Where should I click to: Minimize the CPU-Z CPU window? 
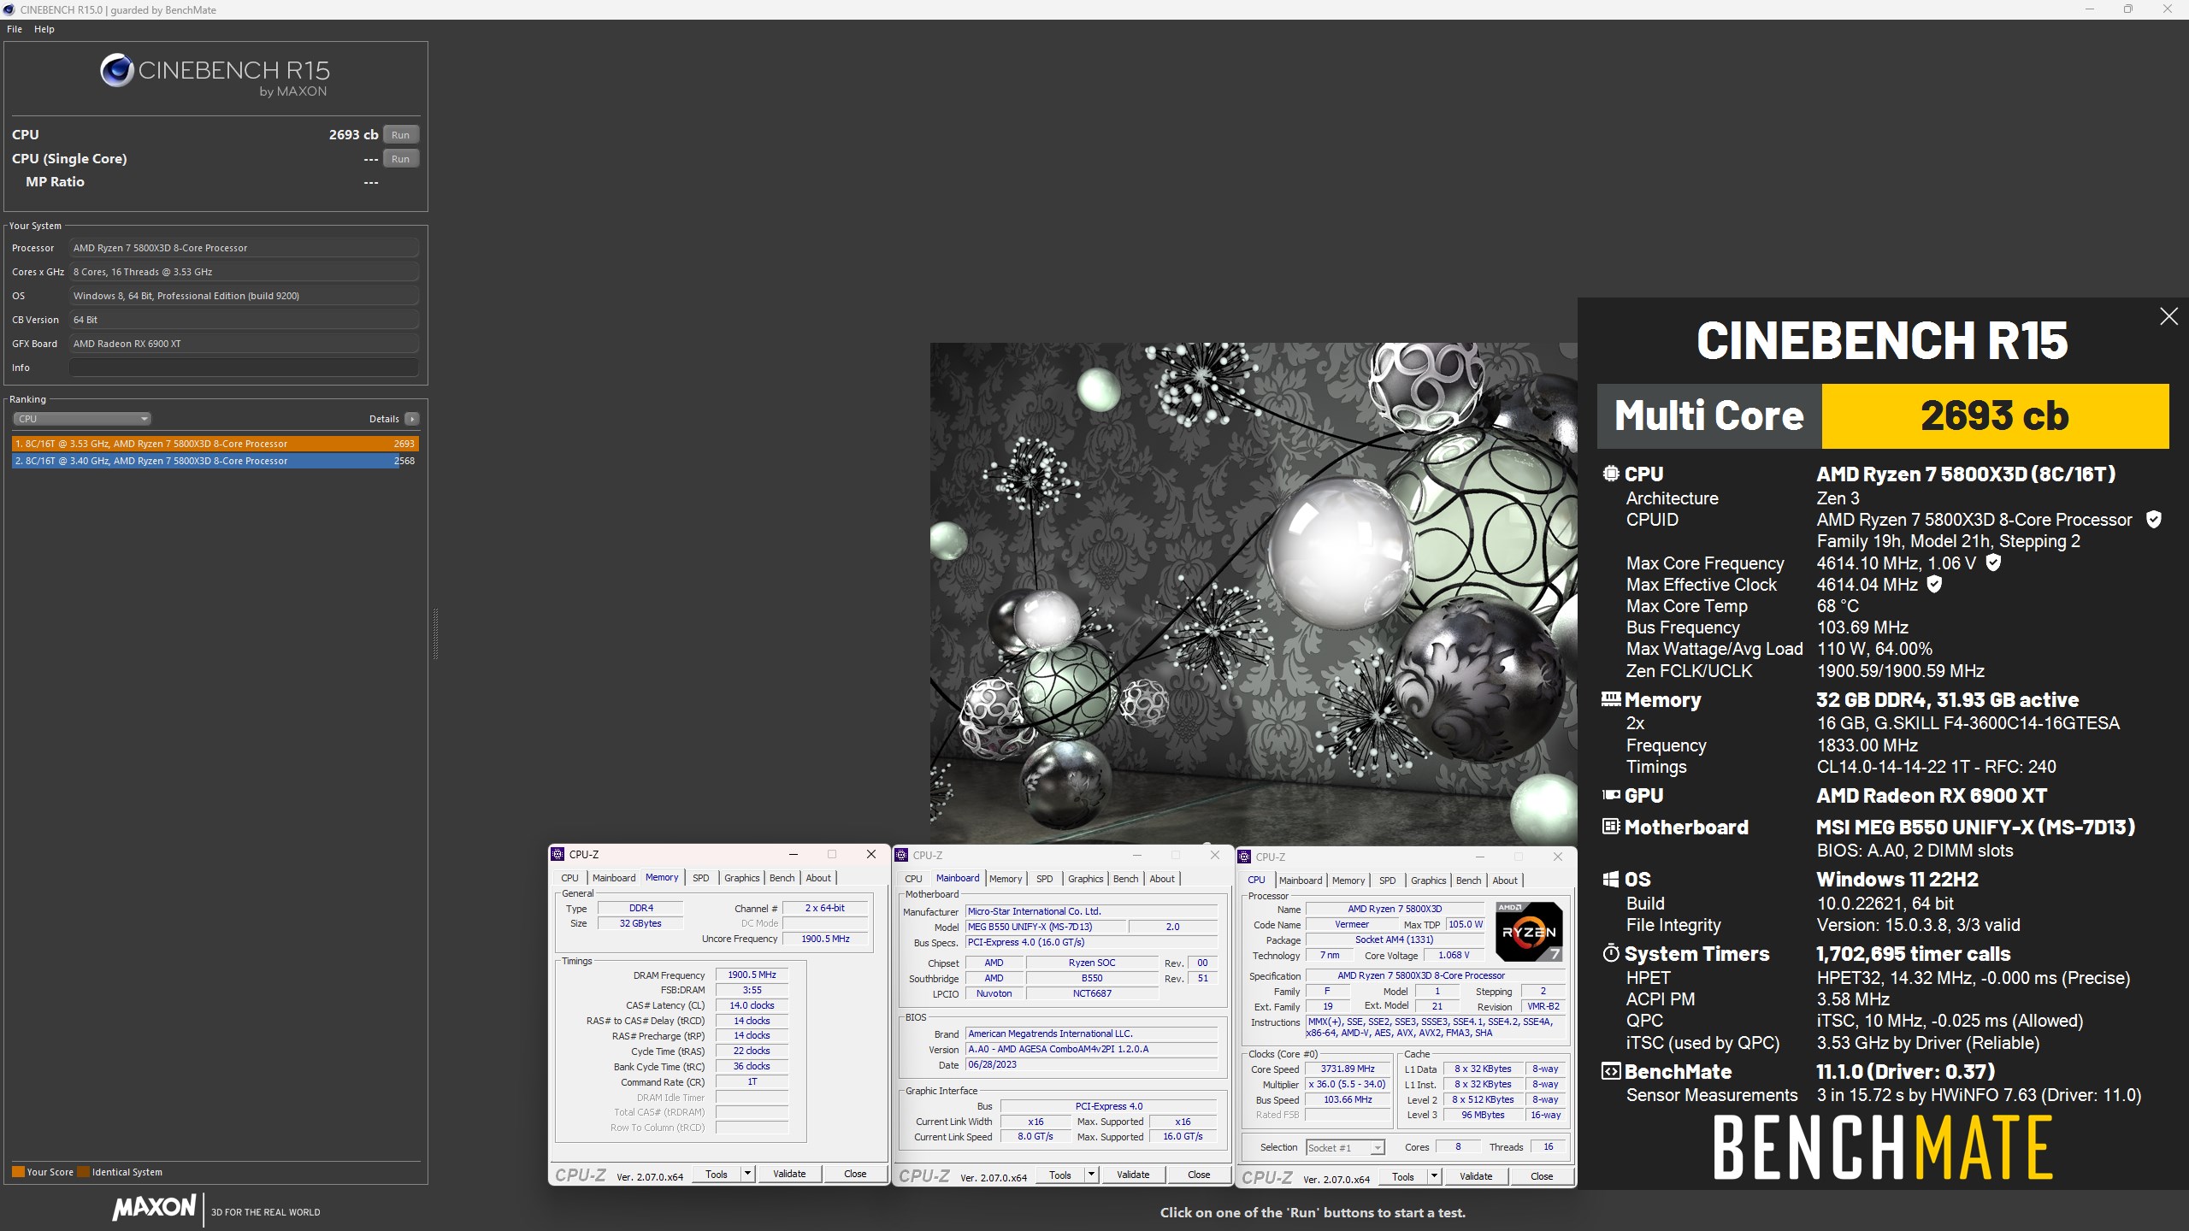tap(1479, 857)
